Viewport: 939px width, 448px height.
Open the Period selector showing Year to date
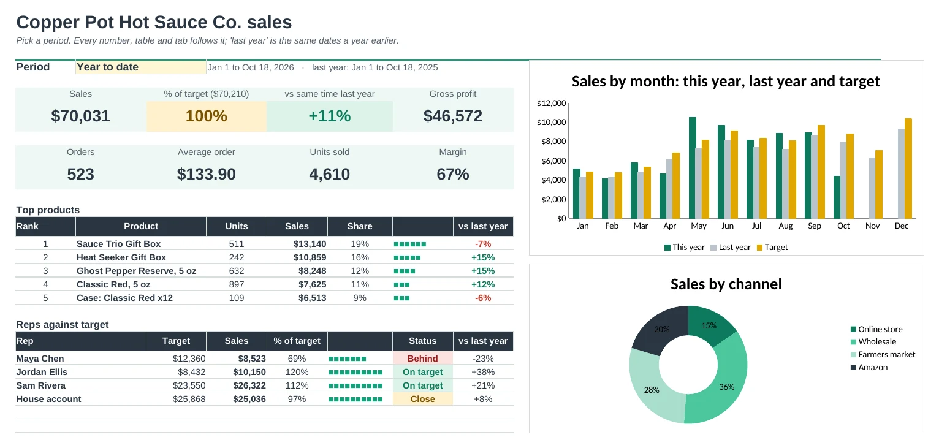141,67
